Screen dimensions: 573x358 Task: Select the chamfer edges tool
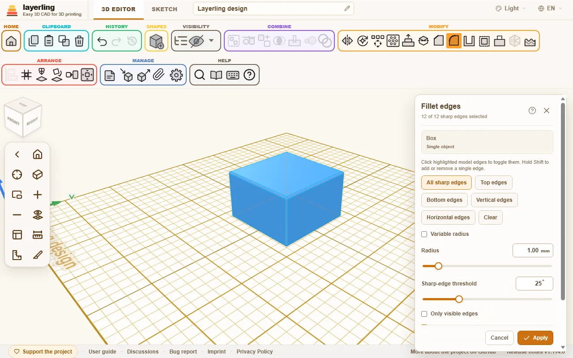(x=439, y=41)
